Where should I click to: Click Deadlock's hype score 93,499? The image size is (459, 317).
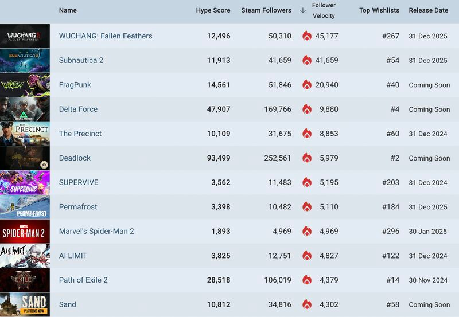(219, 158)
